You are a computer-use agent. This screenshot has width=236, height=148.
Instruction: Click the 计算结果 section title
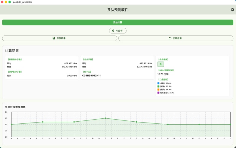[12, 51]
